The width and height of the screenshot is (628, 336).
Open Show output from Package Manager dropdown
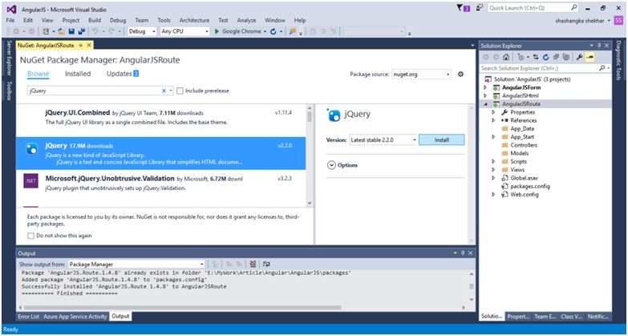tap(136, 265)
